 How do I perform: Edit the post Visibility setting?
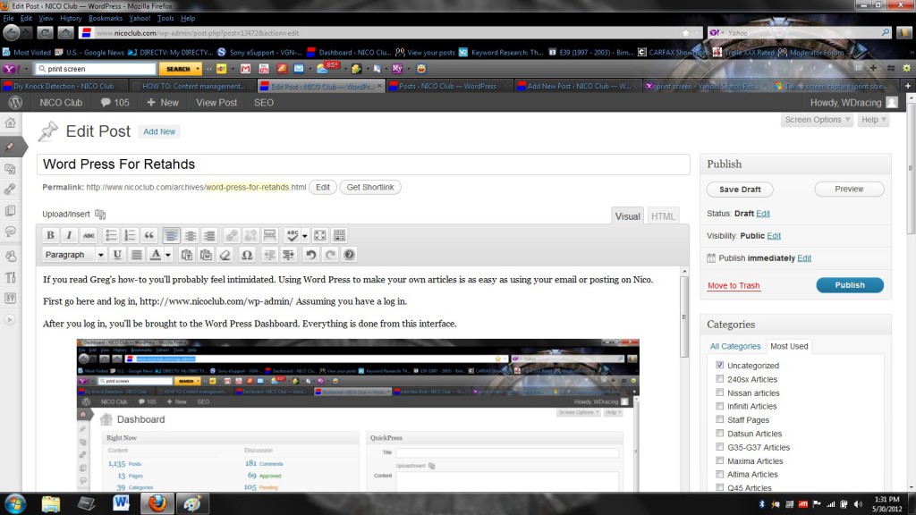point(774,236)
